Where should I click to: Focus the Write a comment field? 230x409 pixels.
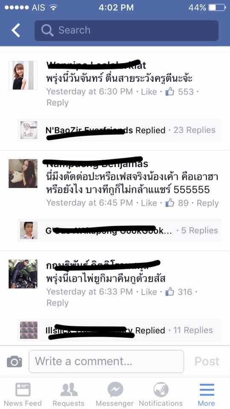(x=106, y=362)
